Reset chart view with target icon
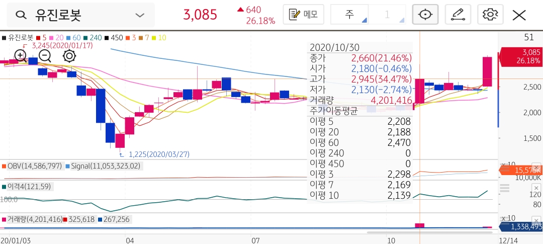Image resolution: width=543 pixels, height=244 pixels. tap(69, 55)
